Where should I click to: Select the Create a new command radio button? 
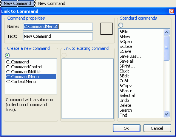click(8, 55)
